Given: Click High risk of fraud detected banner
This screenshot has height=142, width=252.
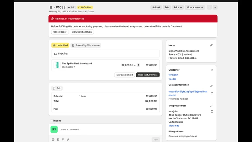Looking at the screenshot, I should (133, 19).
